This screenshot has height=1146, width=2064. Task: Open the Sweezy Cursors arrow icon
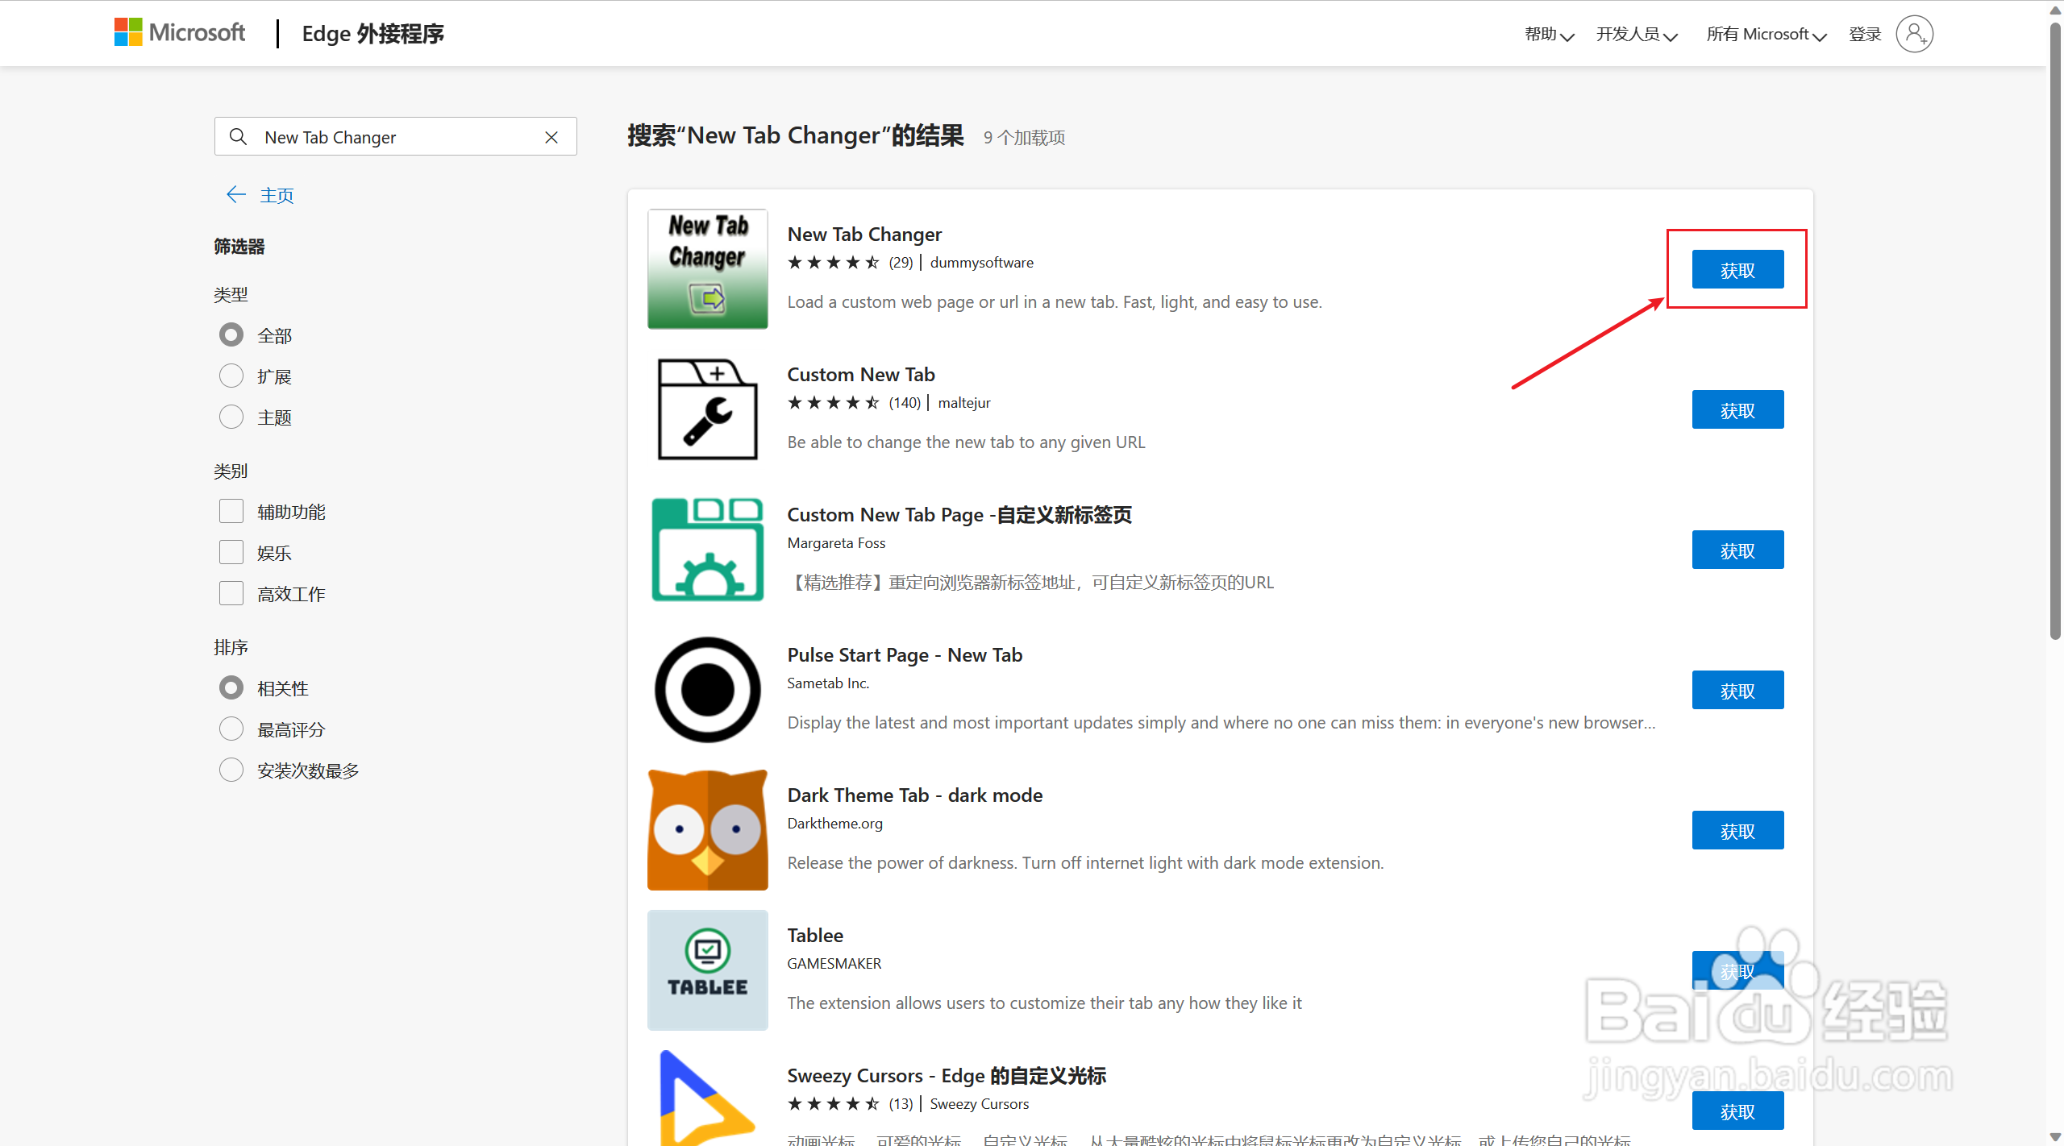707,1098
